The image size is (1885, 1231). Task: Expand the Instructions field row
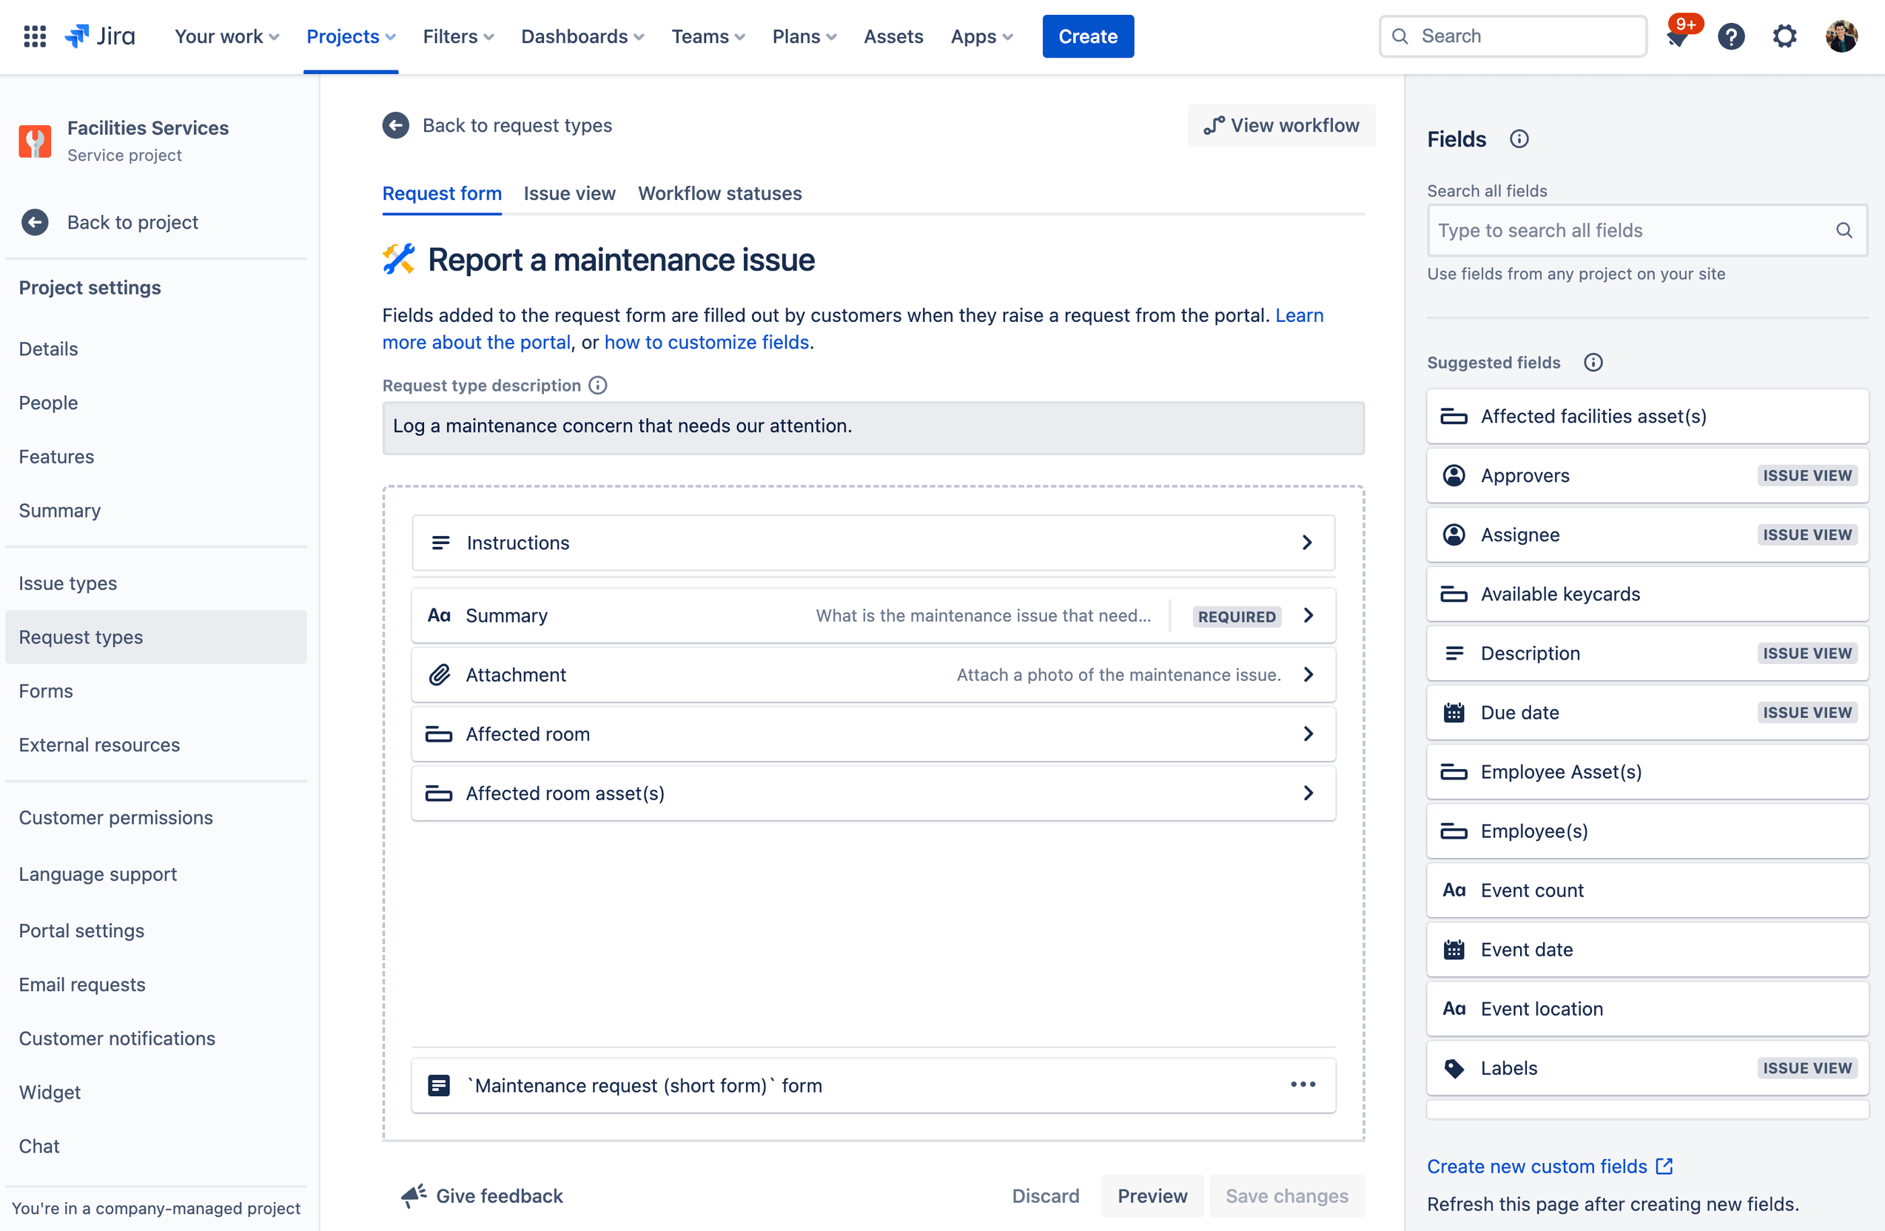[1308, 541]
